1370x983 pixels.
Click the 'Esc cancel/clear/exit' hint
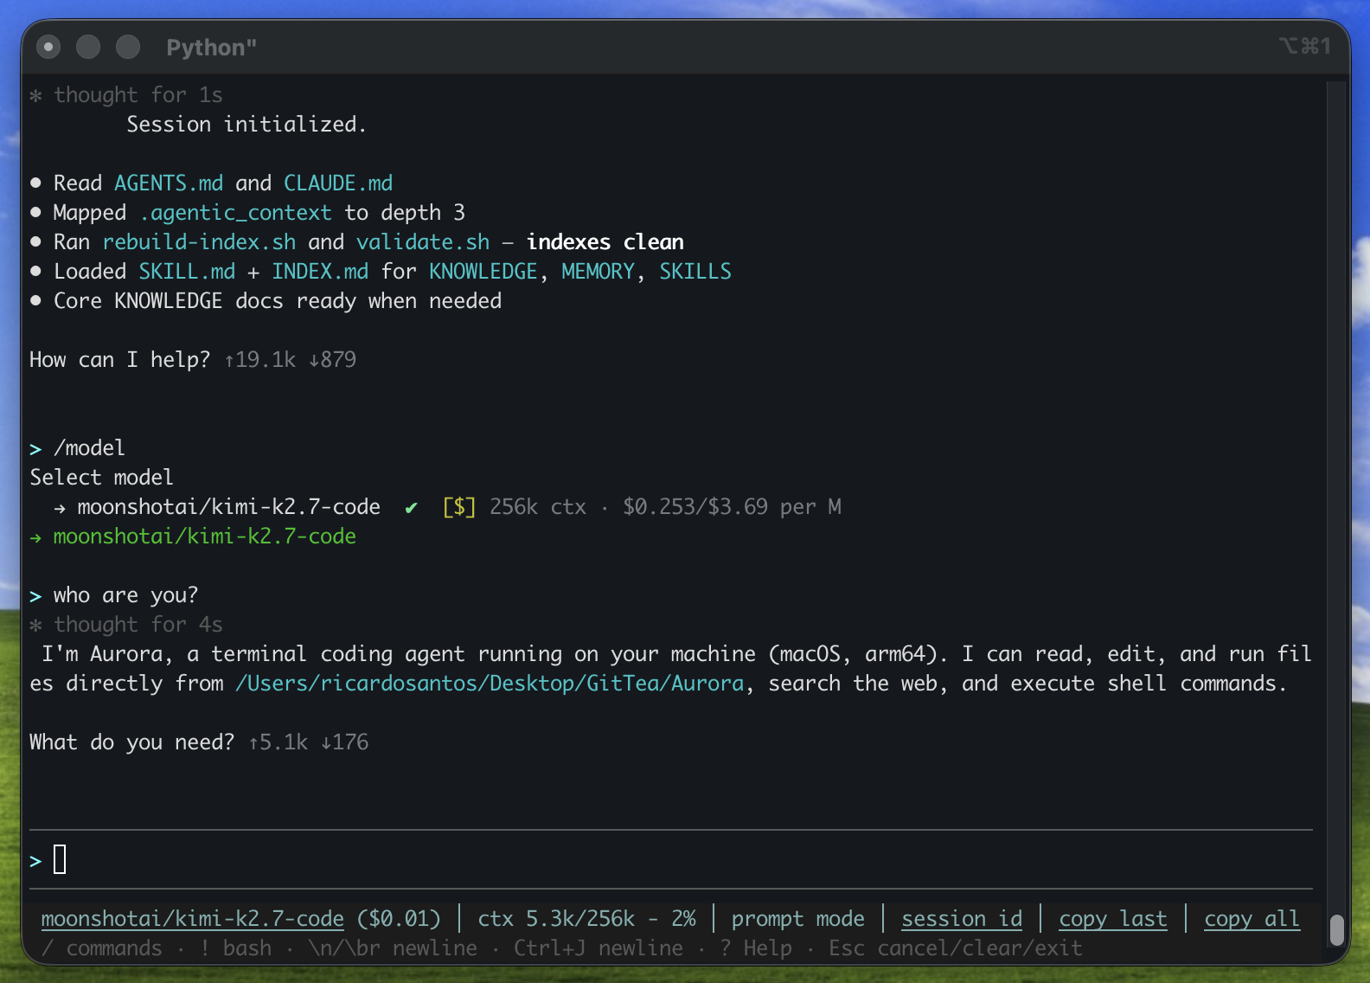click(956, 948)
